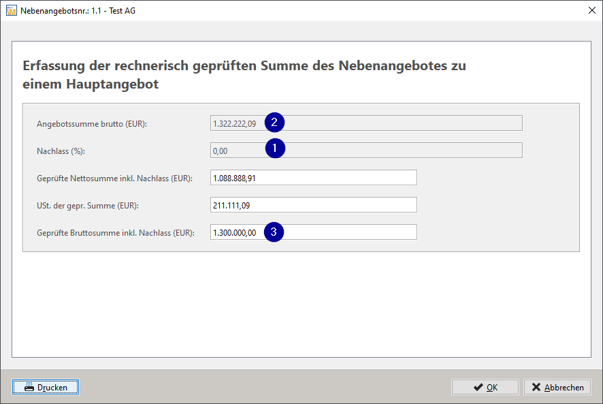Click the checkmark icon beside OK
Screen dimensions: 603x404
coord(478,387)
